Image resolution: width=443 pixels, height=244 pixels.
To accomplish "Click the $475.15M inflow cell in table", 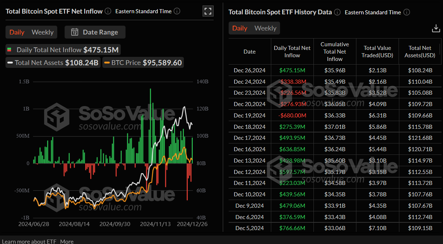I will (292, 70).
